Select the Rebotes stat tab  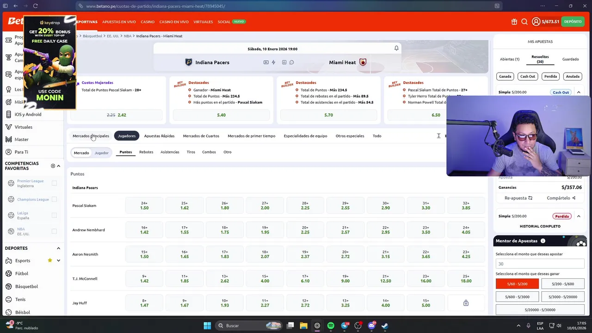coord(146,152)
